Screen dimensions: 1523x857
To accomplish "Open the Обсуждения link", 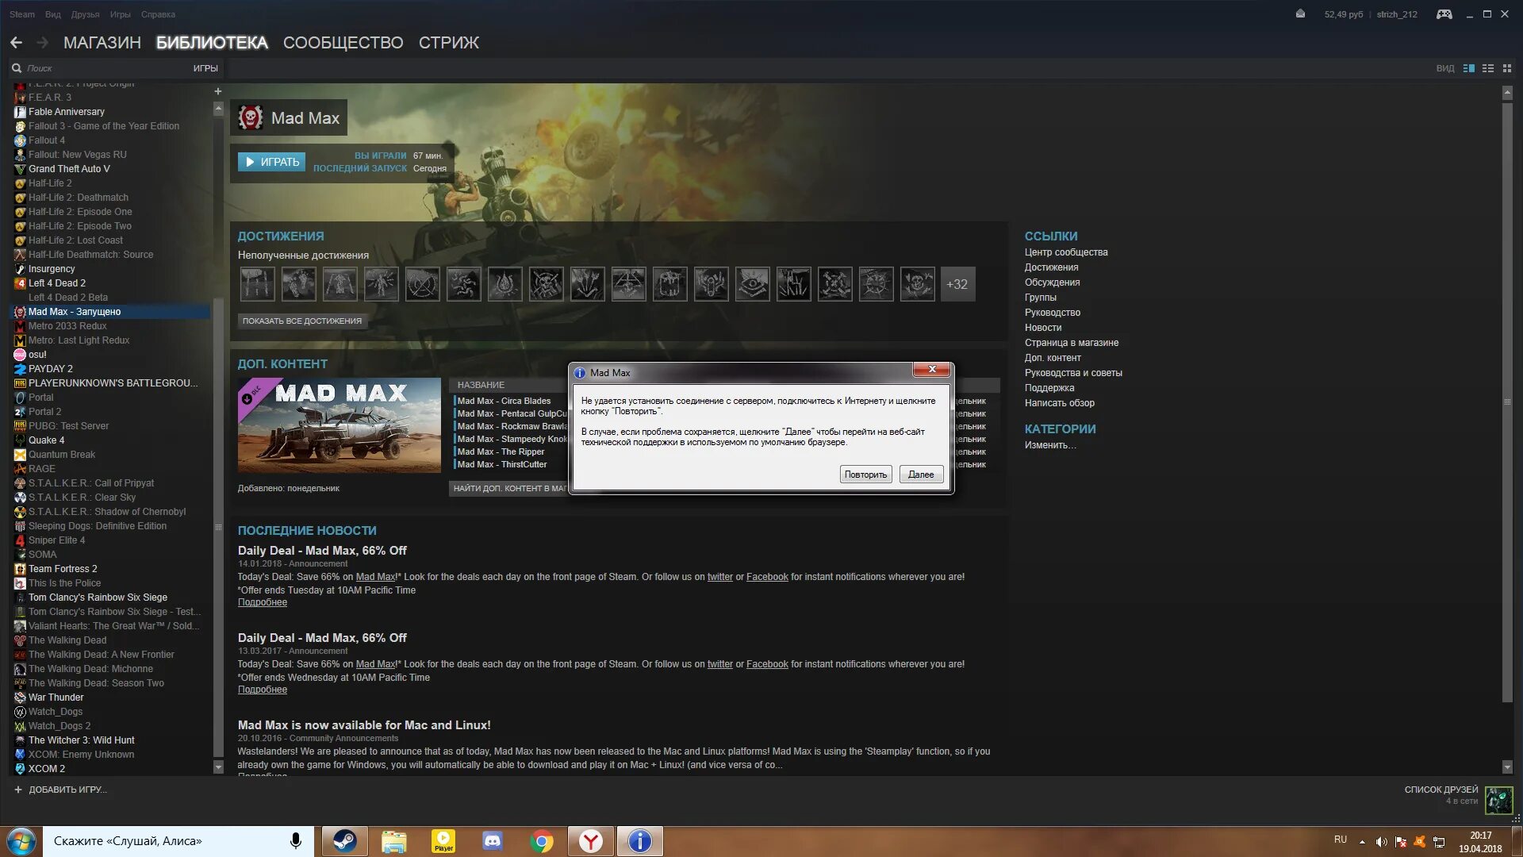I will (x=1052, y=282).
